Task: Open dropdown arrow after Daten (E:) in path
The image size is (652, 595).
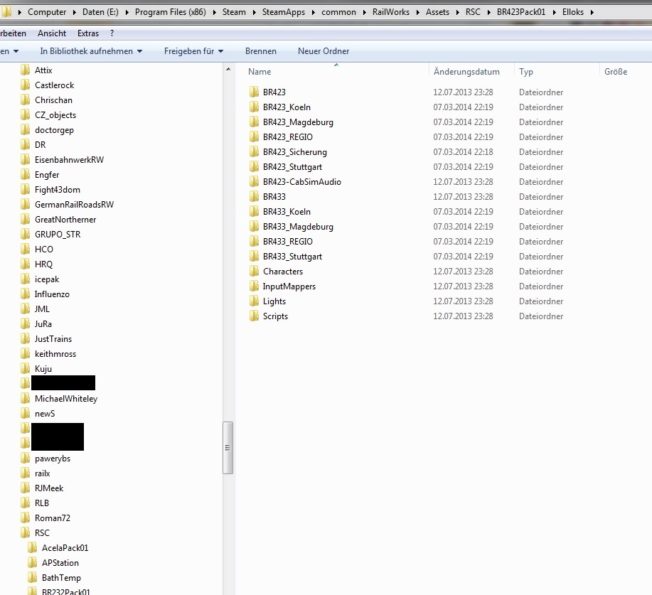Action: click(127, 12)
